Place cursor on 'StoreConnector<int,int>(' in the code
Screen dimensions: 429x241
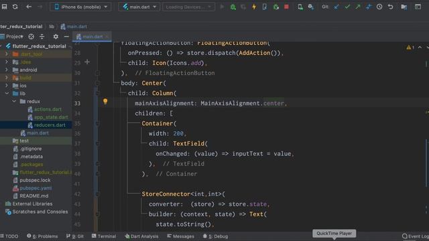click(x=183, y=194)
